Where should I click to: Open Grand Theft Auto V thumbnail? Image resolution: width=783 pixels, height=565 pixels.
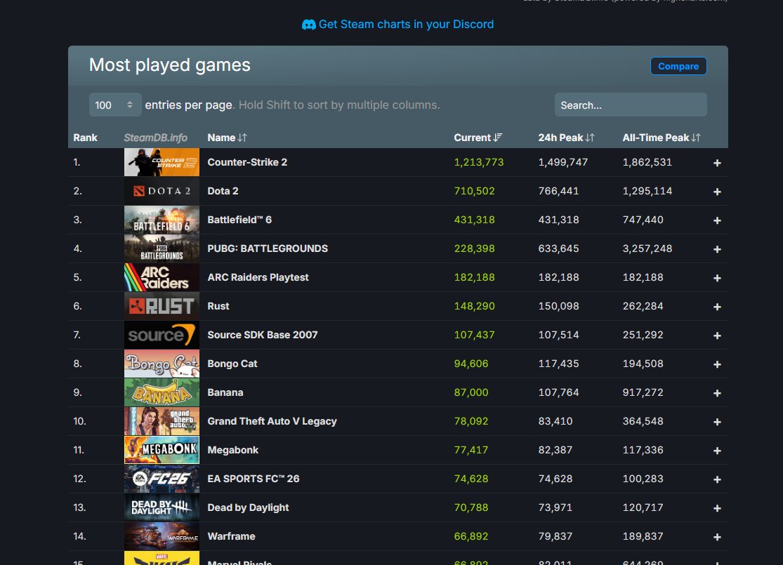click(x=162, y=421)
